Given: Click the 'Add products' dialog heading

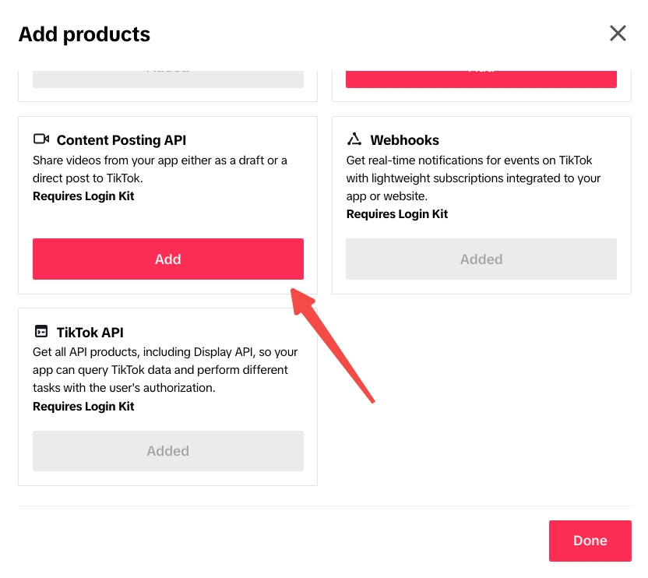Looking at the screenshot, I should (84, 34).
